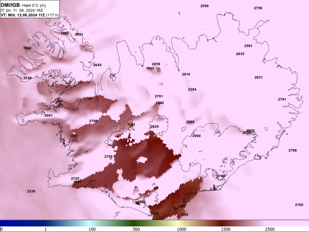This screenshot has width=309, height=232.
Task: Select the 1838 height label
Action: tap(27, 48)
